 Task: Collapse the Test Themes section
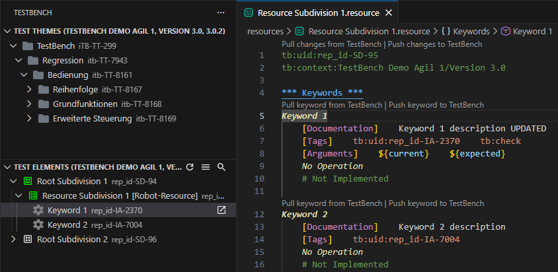tap(7, 31)
